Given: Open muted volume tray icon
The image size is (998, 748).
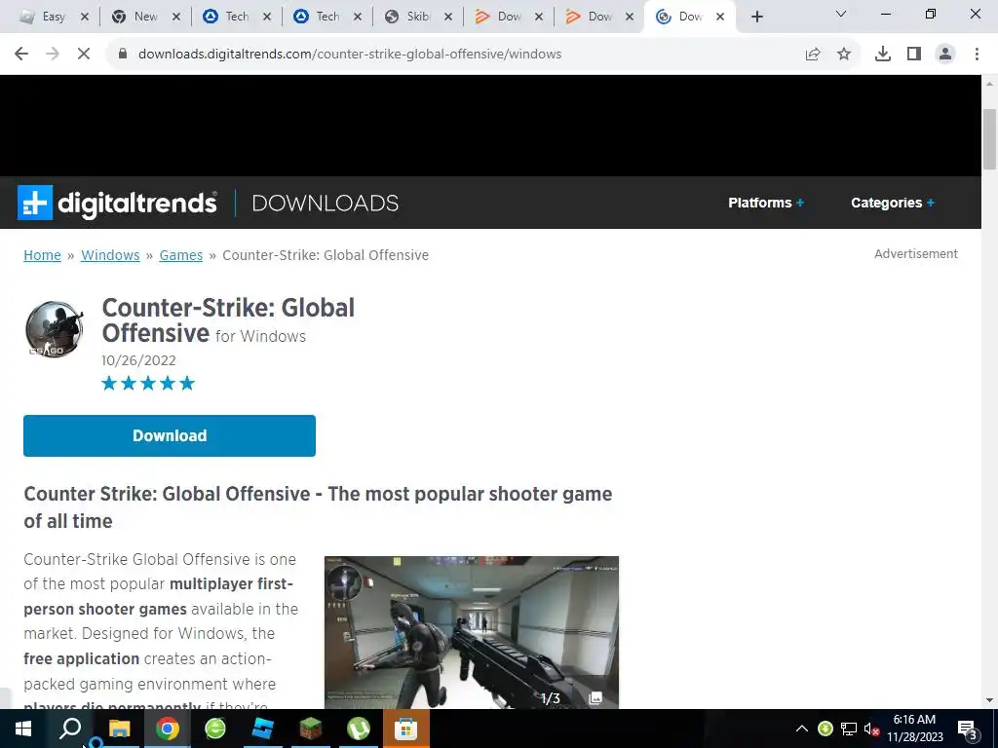Looking at the screenshot, I should click(871, 729).
